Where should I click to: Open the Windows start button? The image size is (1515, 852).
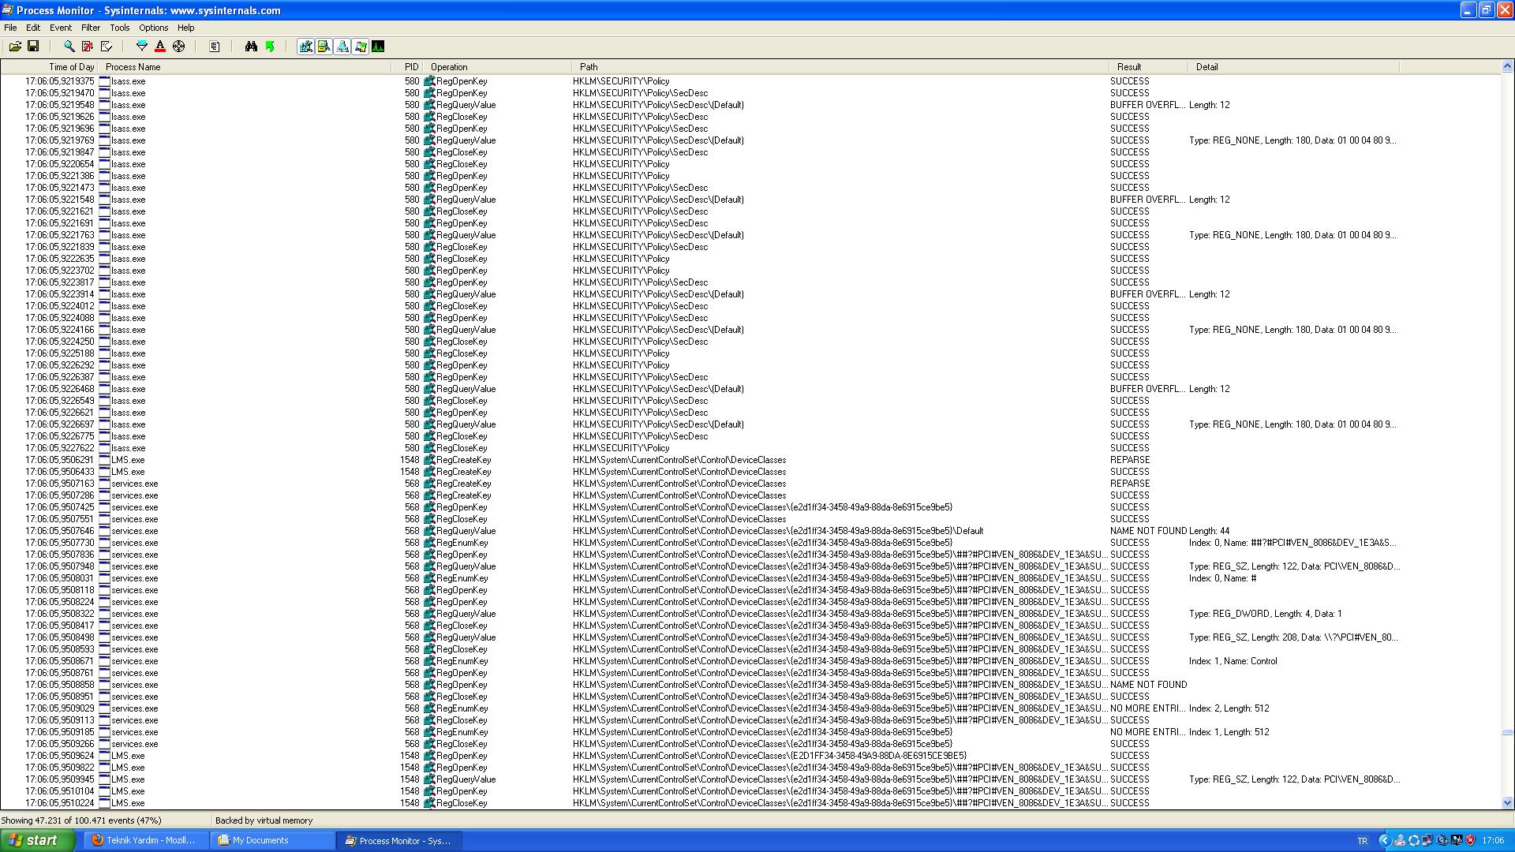click(38, 840)
